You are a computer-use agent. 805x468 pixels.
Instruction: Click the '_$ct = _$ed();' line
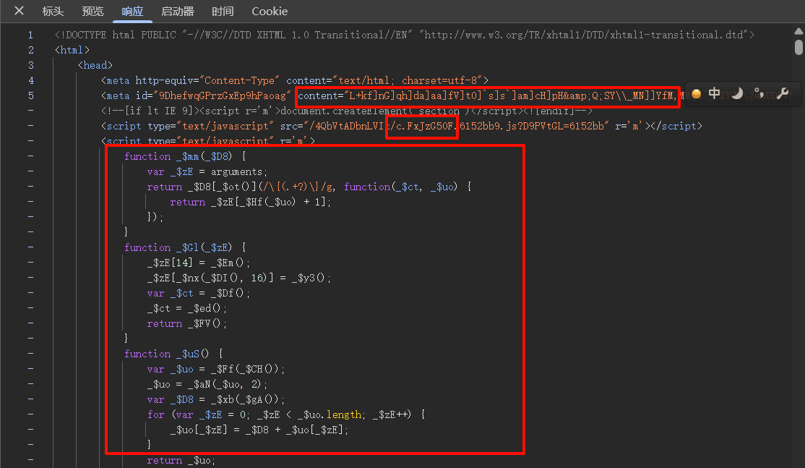coord(187,308)
